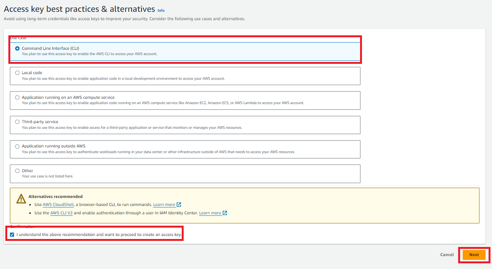
Task: Click the 'Your use case is not listed here.' text
Action: pyautogui.click(x=48, y=176)
